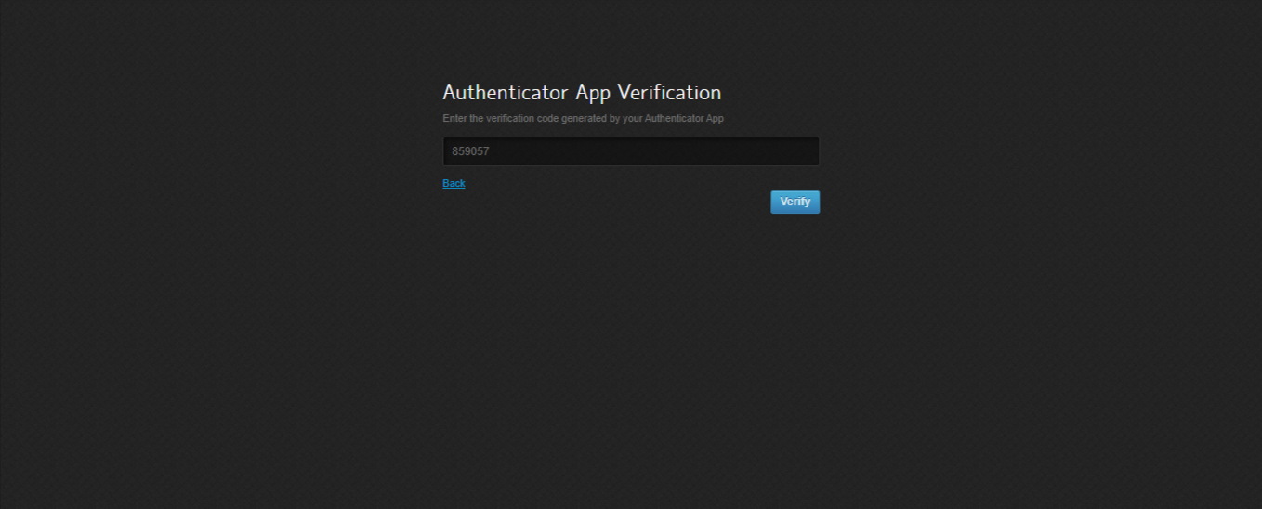The height and width of the screenshot is (509, 1262).
Task: Click the Authenticator App Verification heading
Action: [582, 93]
